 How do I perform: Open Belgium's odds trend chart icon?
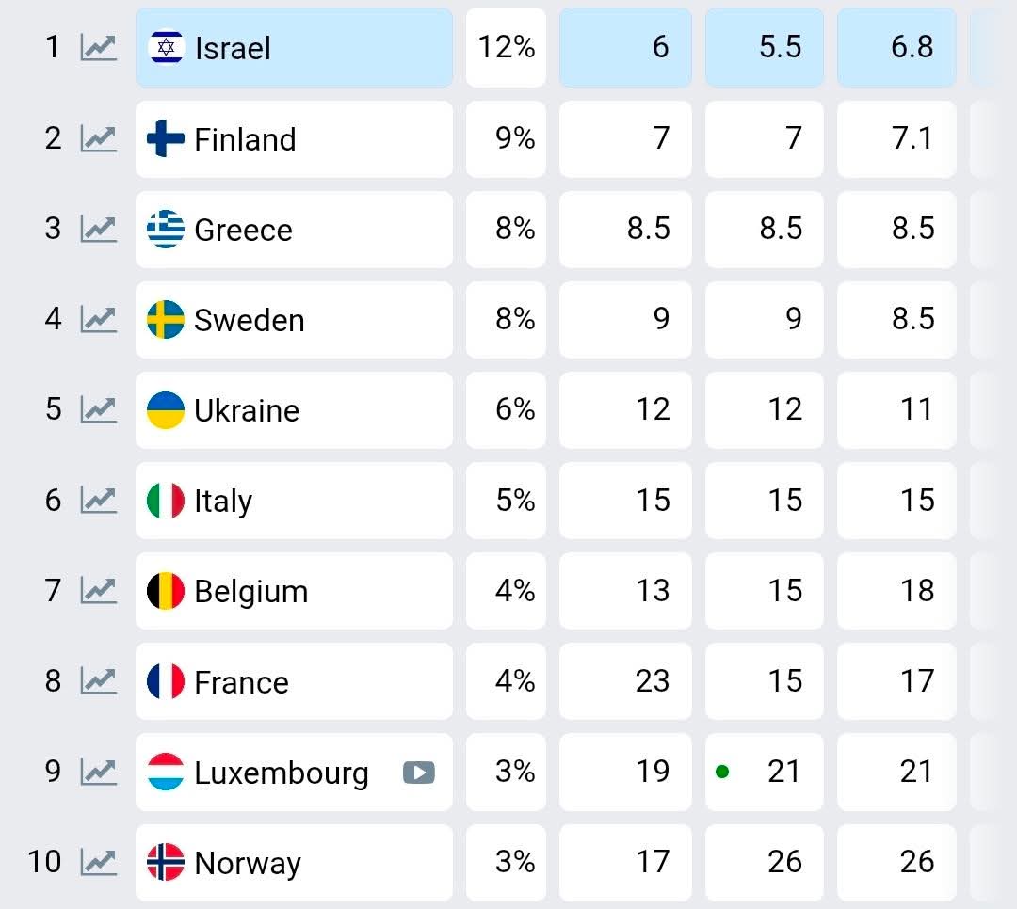98,591
